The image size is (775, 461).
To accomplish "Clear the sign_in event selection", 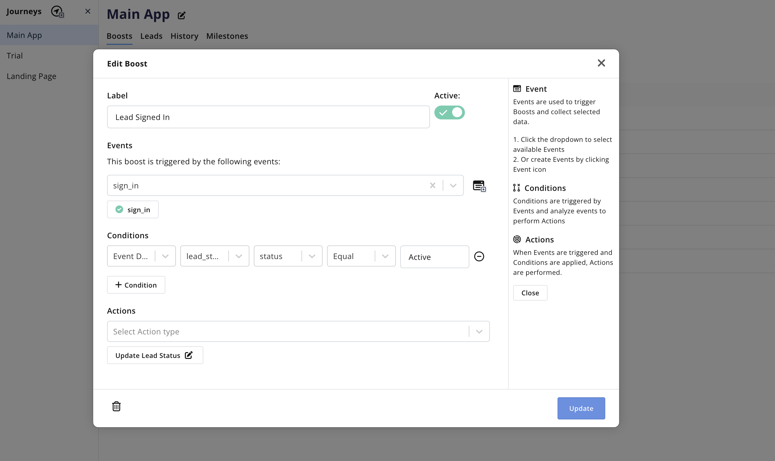I will pyautogui.click(x=432, y=185).
